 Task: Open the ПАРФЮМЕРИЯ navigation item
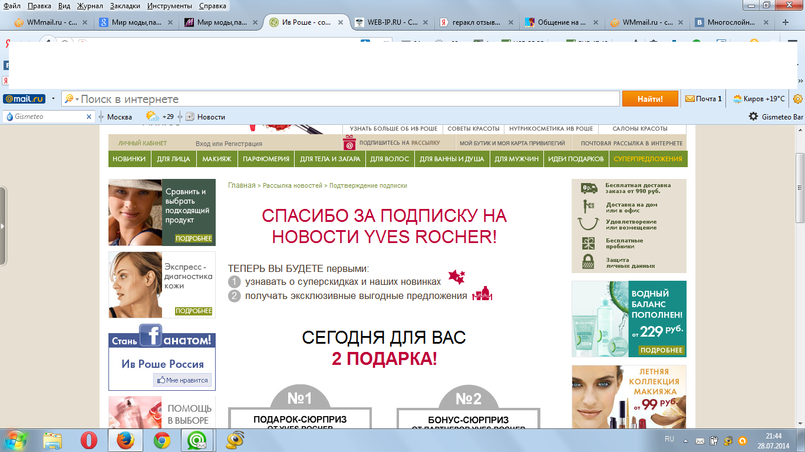[x=266, y=159]
